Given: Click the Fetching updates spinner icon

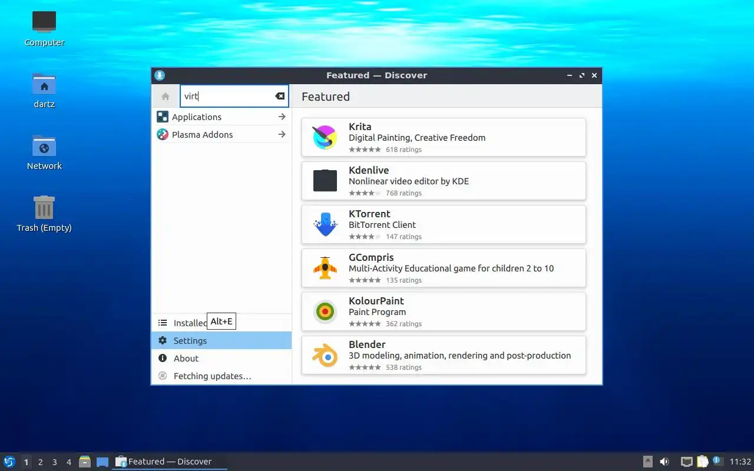Looking at the screenshot, I should click(x=163, y=376).
